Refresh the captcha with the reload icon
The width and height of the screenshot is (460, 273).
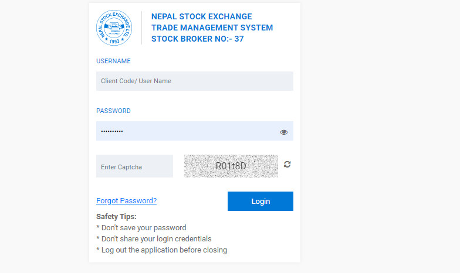(287, 164)
